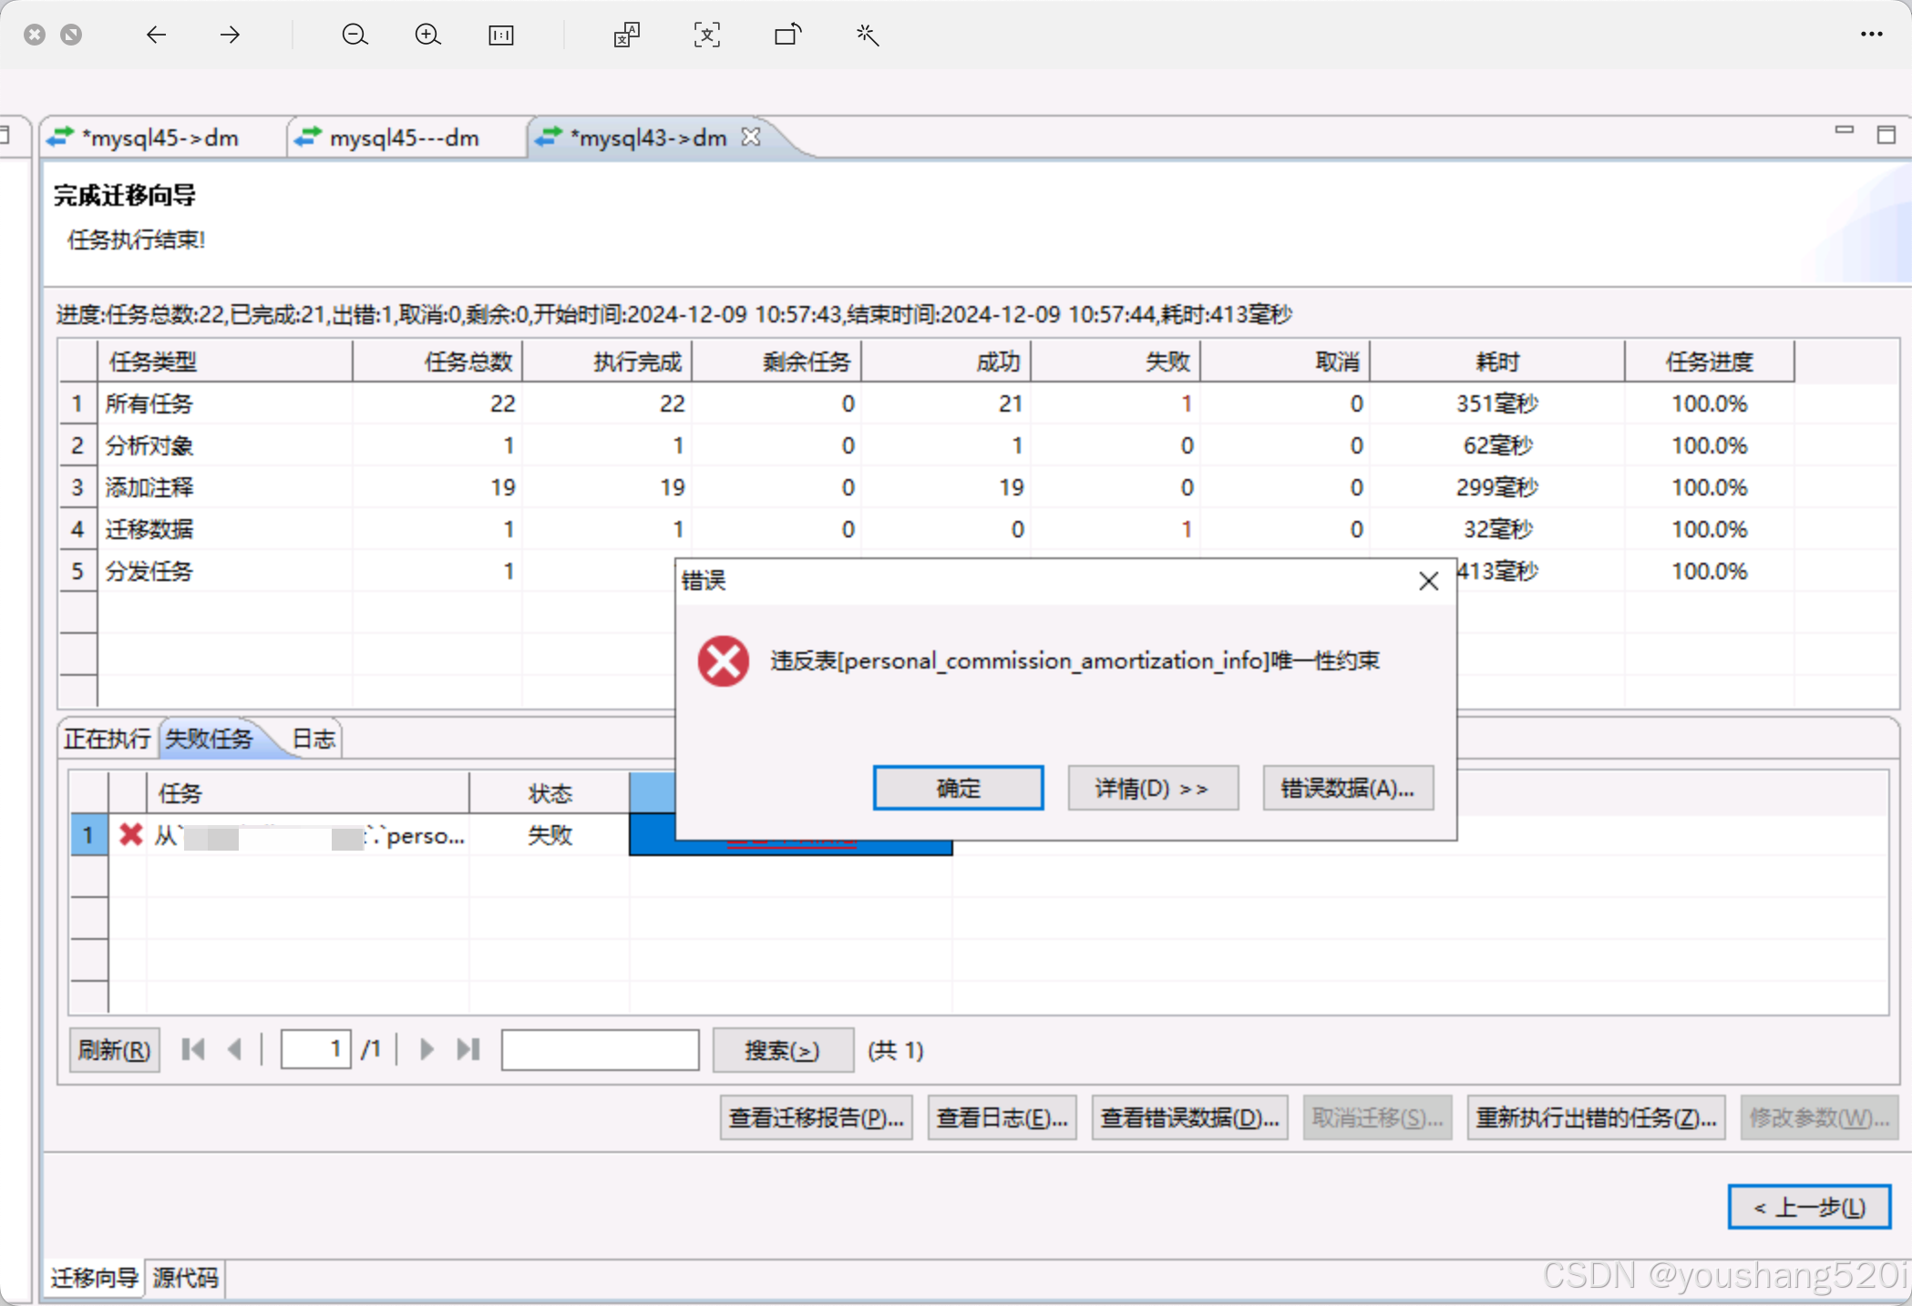Click the zoom in magnifier icon
The height and width of the screenshot is (1306, 1912).
427,36
